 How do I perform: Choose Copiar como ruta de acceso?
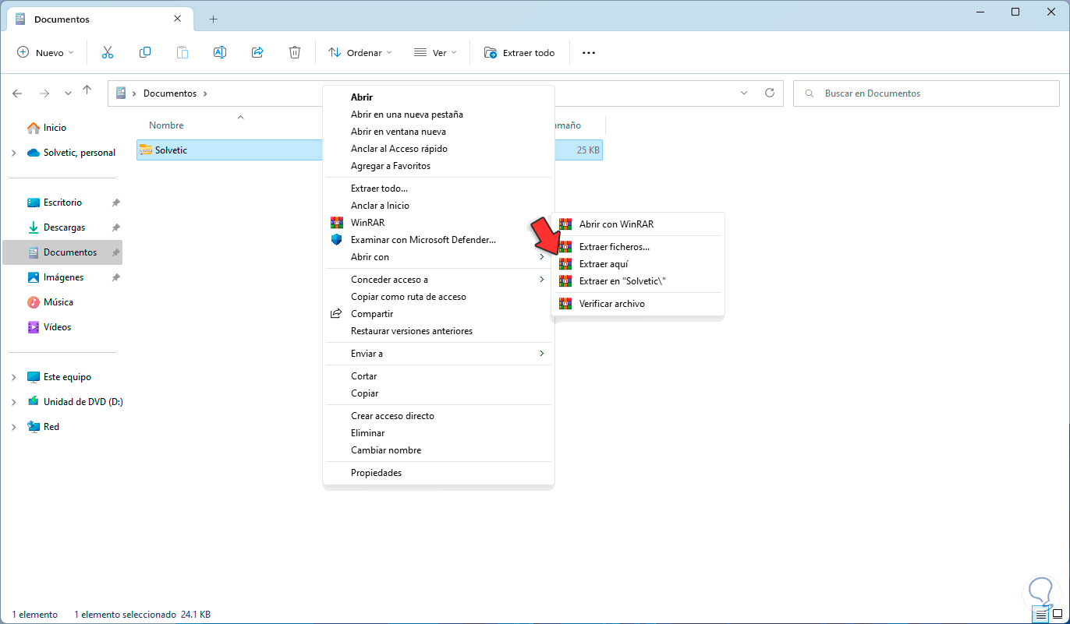point(438,297)
